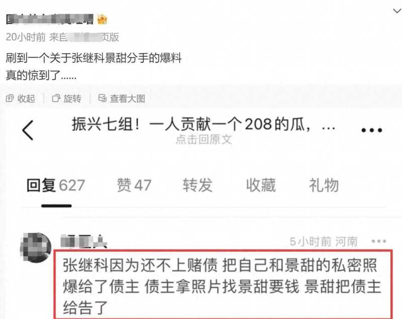Open the chevron menu at the post's top right
The image size is (402, 319).
[x=397, y=11]
